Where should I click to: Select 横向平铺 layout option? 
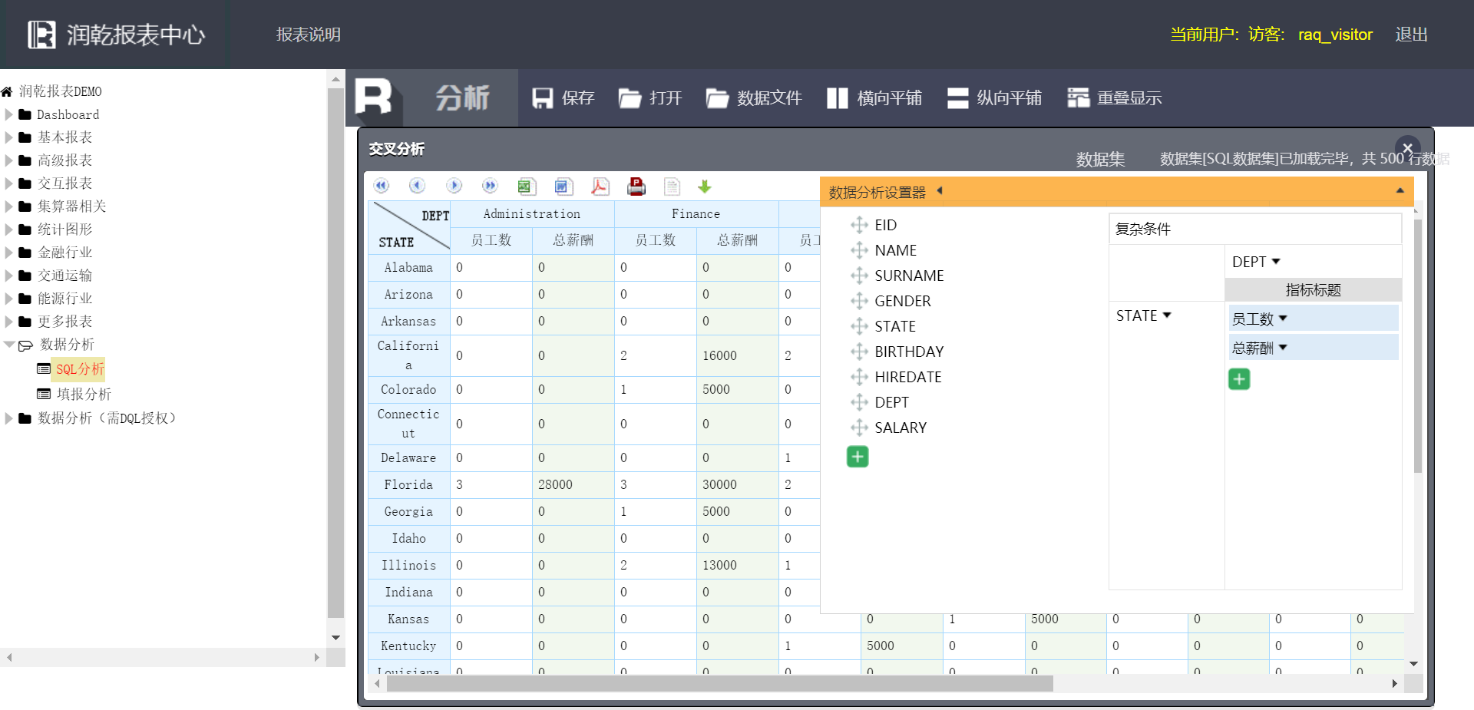click(x=874, y=98)
